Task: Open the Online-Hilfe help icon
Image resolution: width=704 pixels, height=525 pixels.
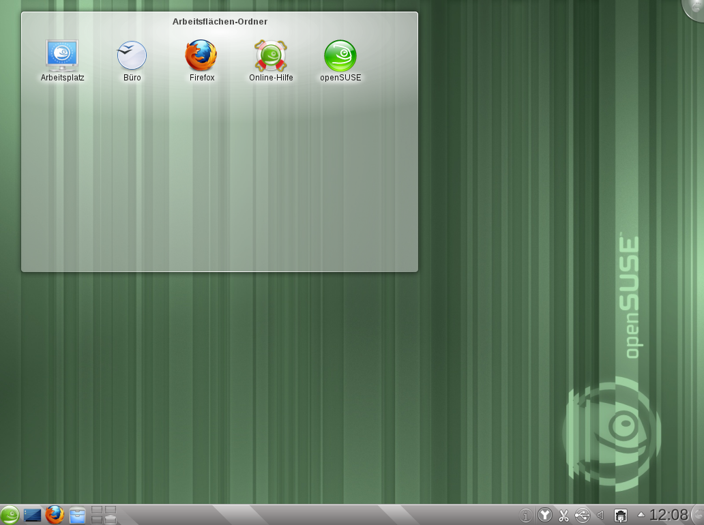Action: (x=270, y=55)
